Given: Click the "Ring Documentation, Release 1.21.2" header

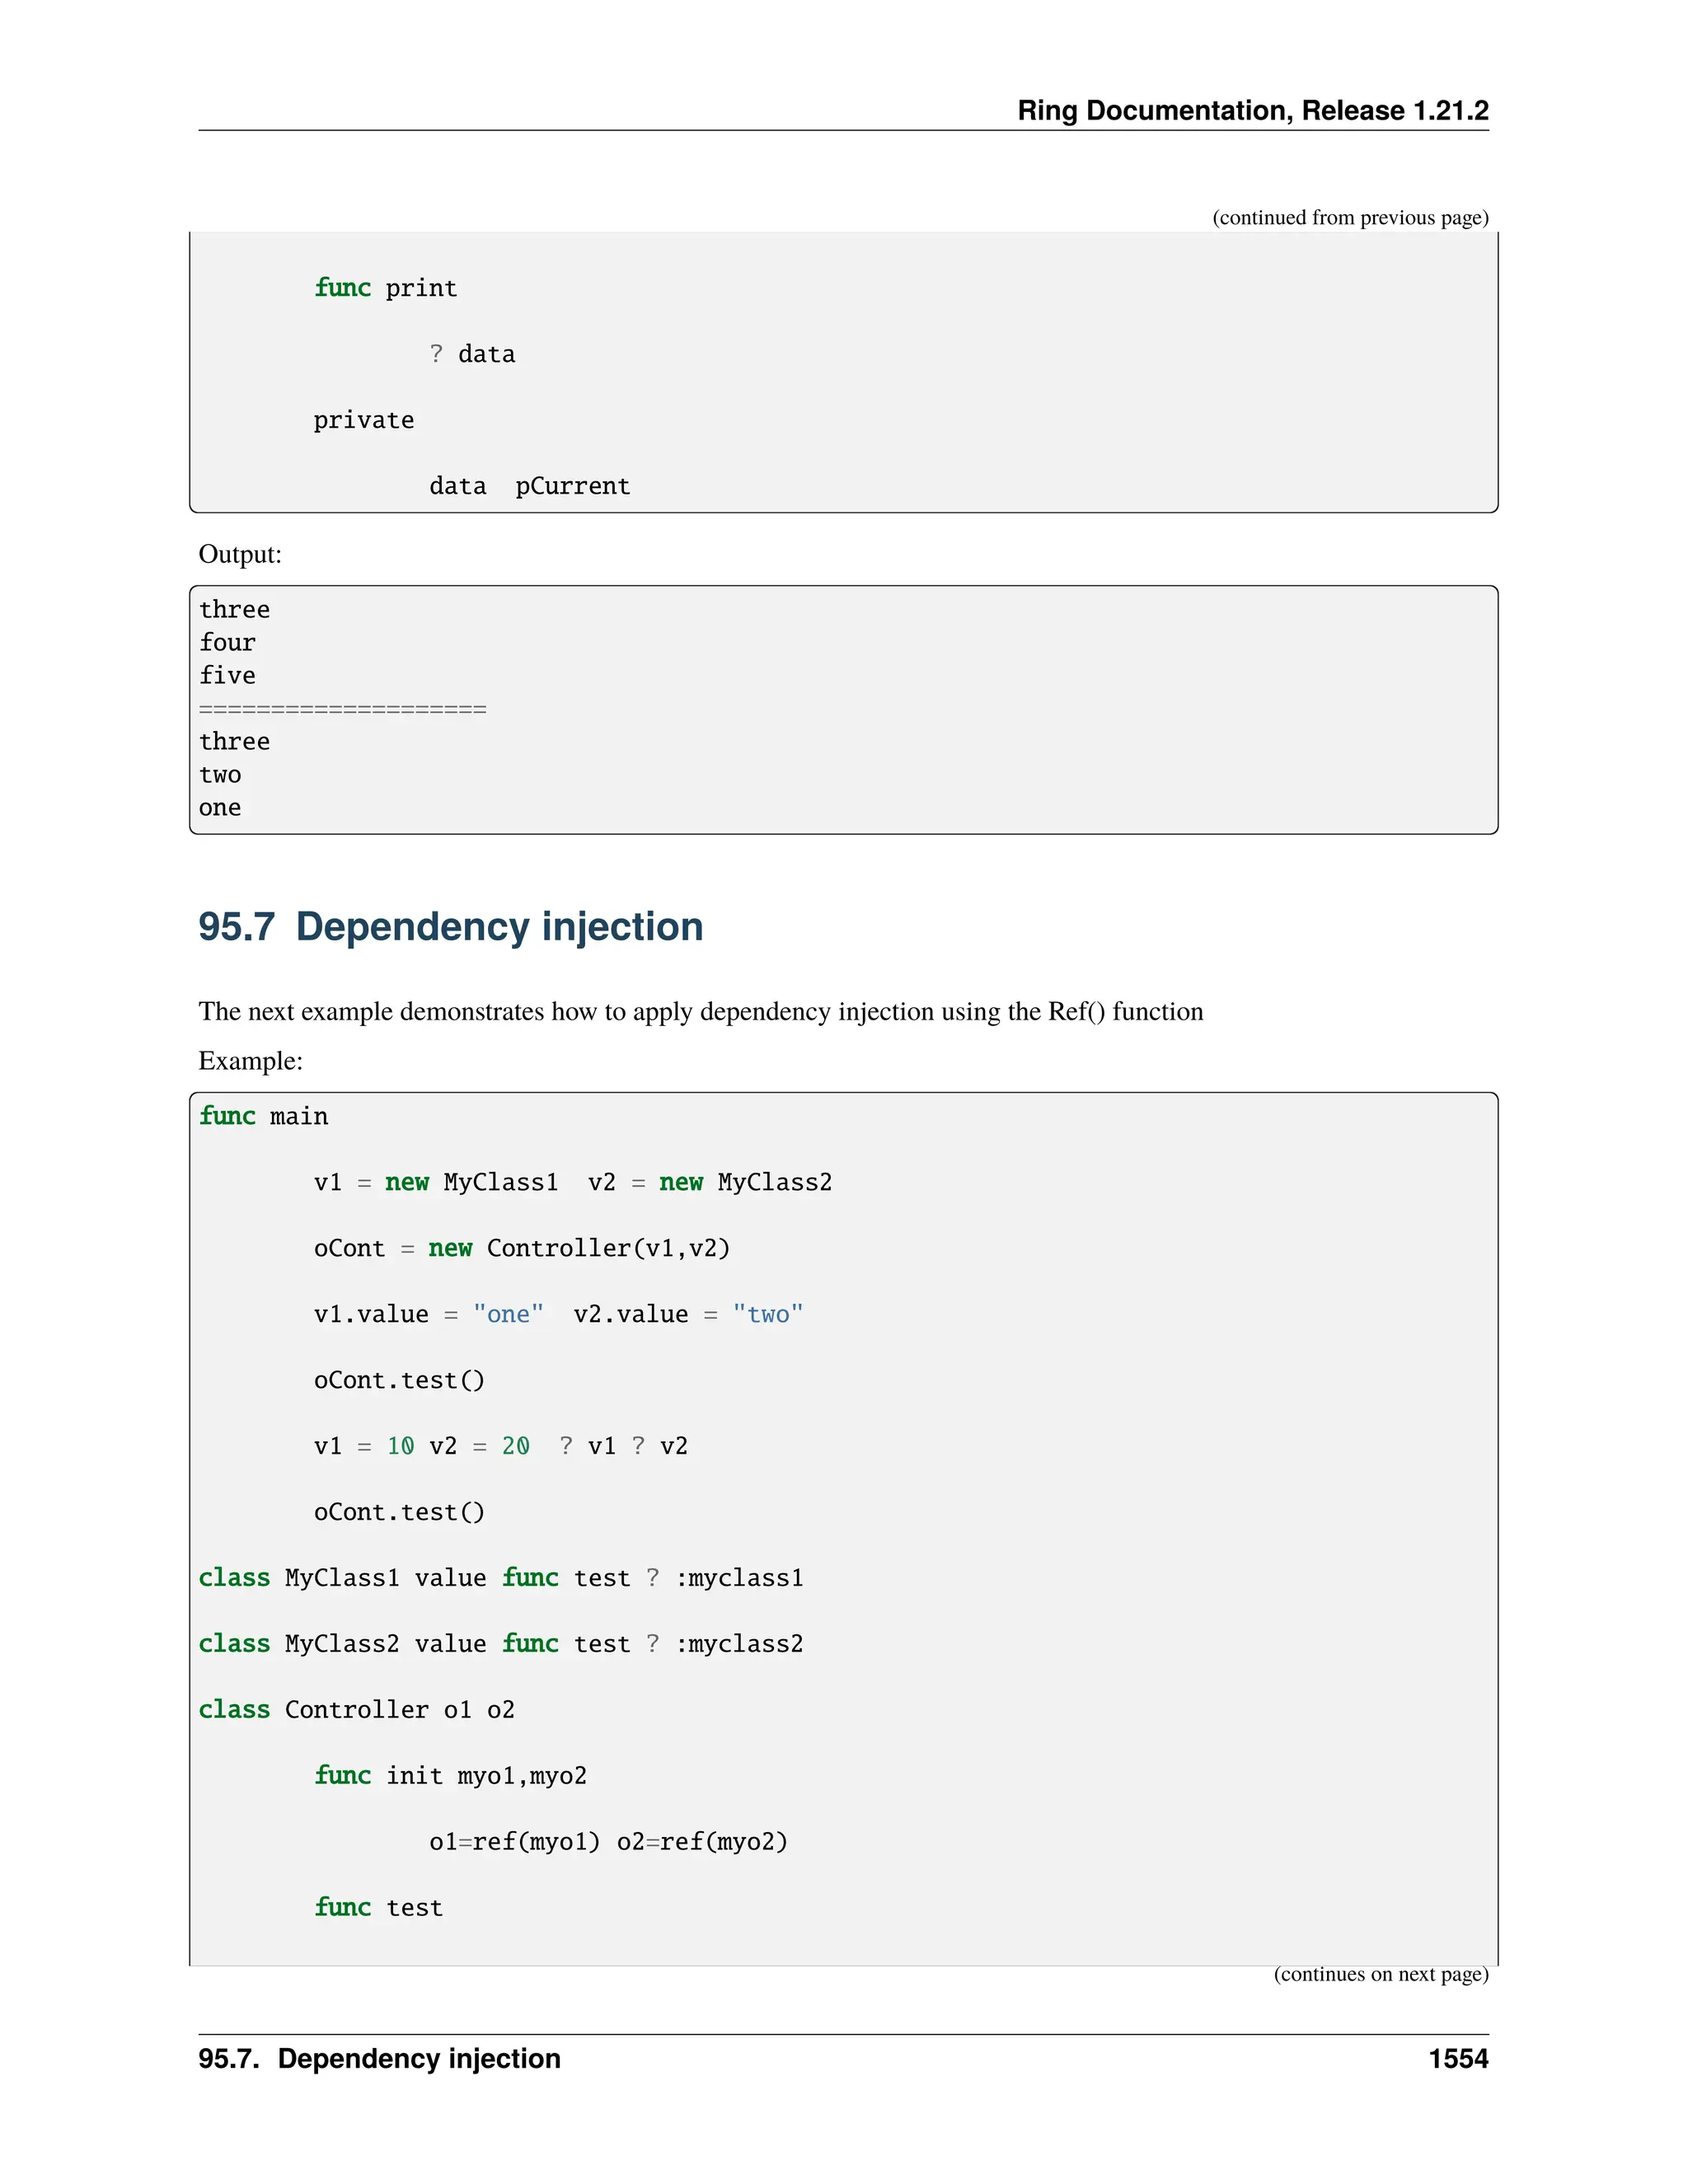Looking at the screenshot, I should (1252, 110).
